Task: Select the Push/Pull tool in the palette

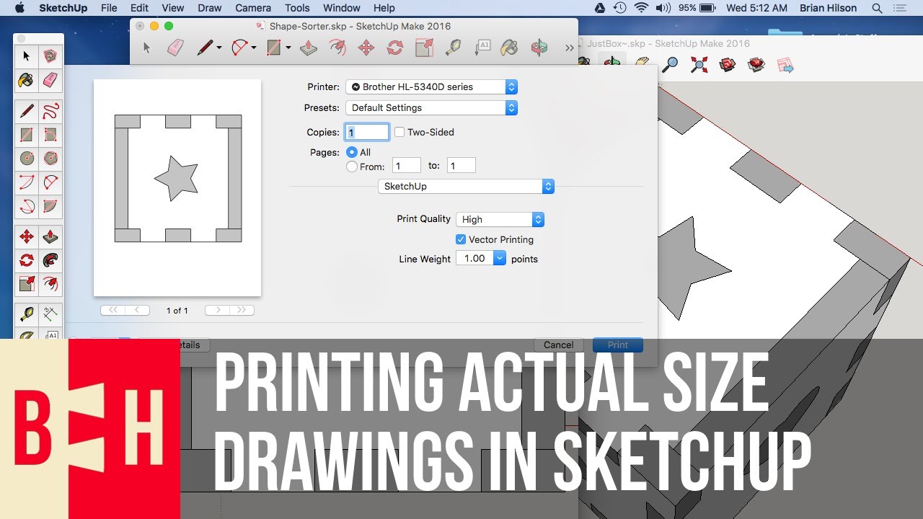Action: 50,236
